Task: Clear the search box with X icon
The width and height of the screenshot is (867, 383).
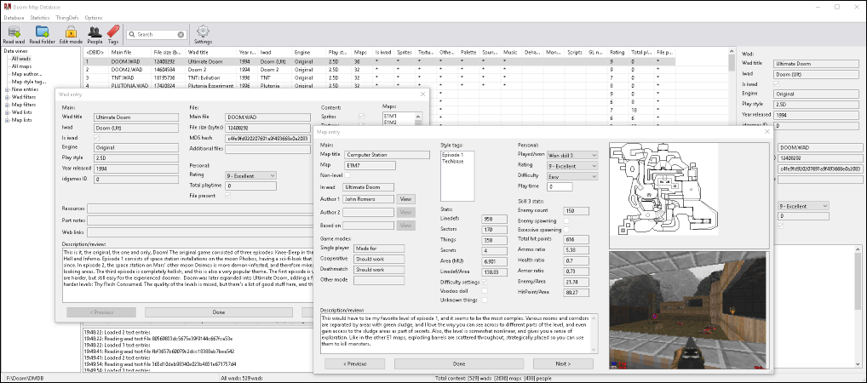Action: [x=181, y=34]
